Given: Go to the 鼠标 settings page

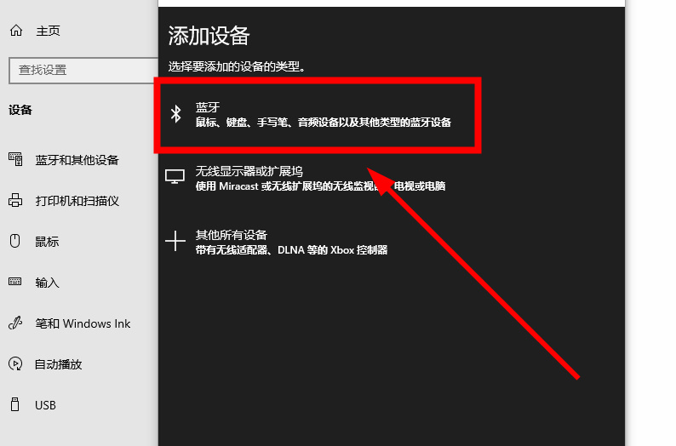Looking at the screenshot, I should coord(48,242).
